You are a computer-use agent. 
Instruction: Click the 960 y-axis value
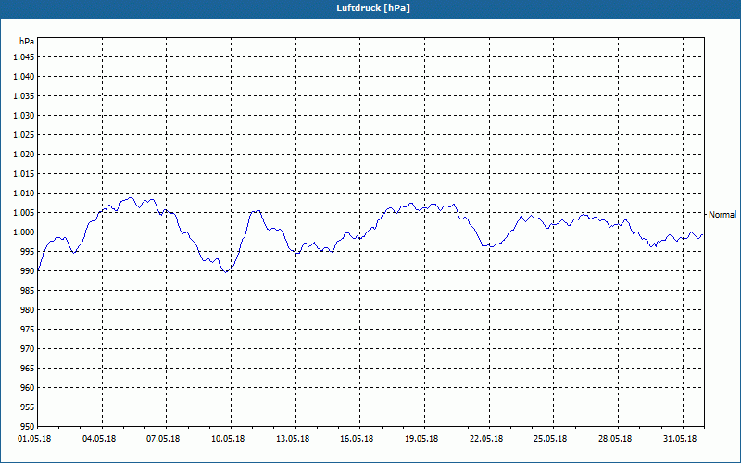click(29, 387)
